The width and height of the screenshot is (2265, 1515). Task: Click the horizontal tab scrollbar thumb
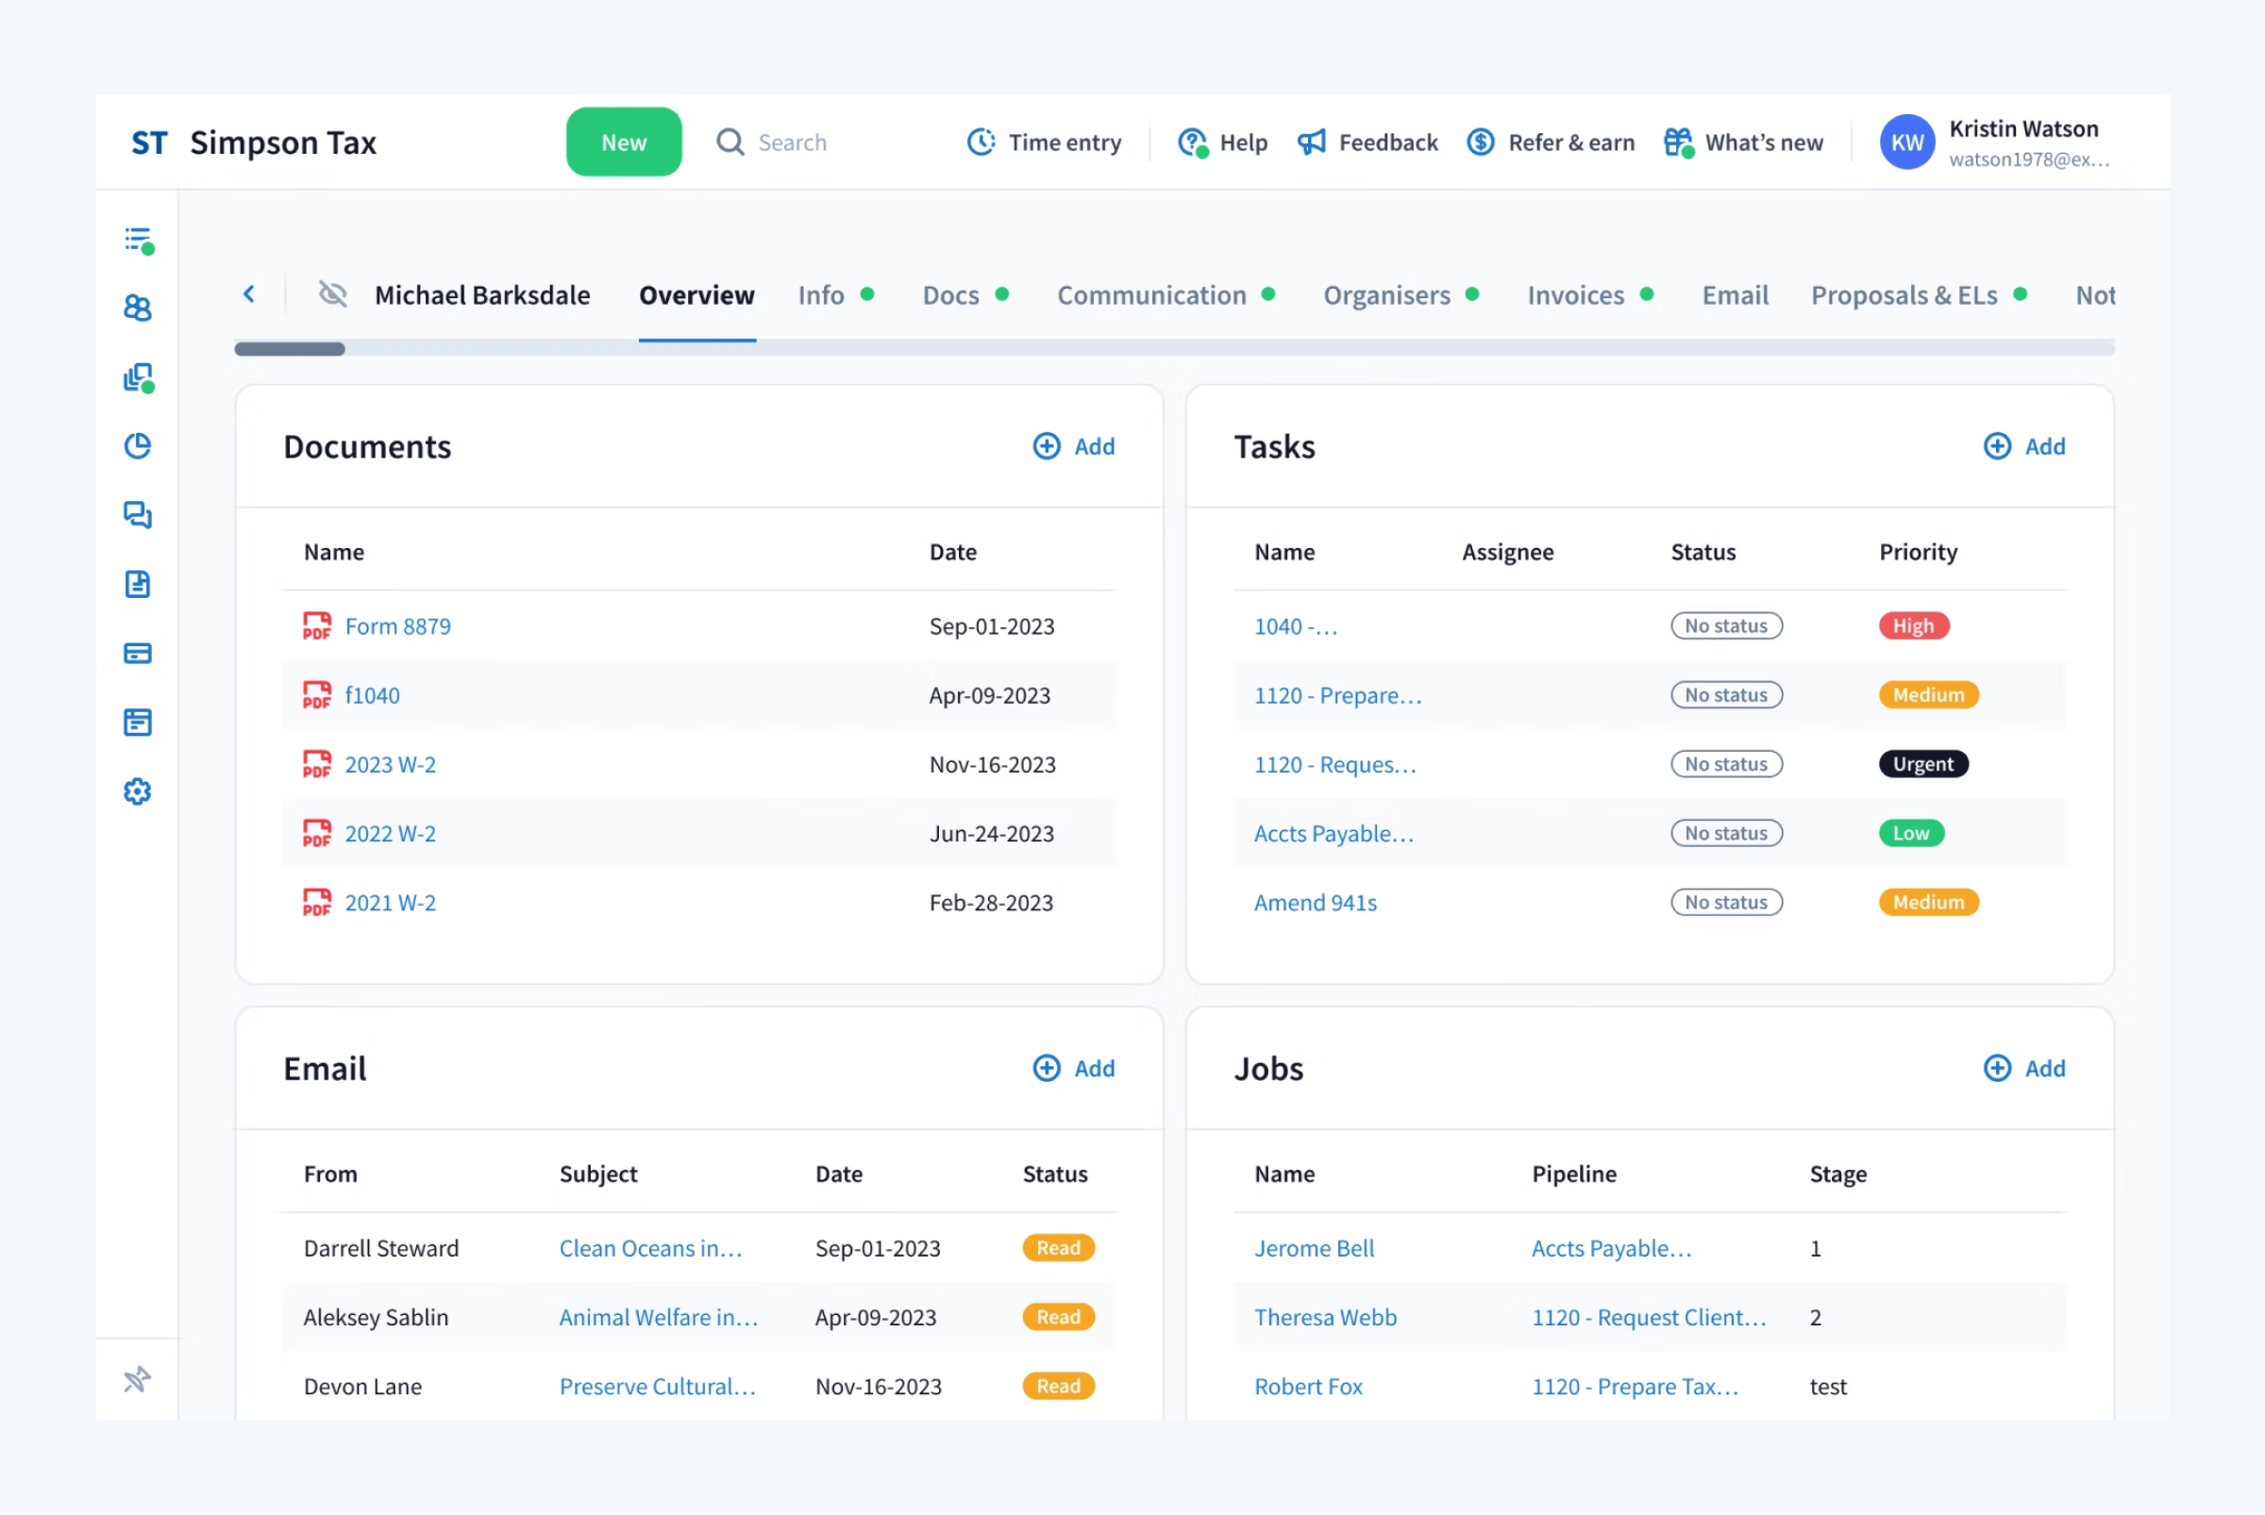point(289,349)
